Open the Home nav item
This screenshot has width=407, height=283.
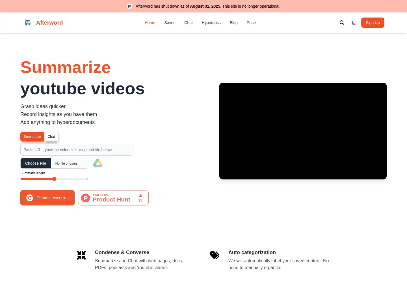(150, 23)
